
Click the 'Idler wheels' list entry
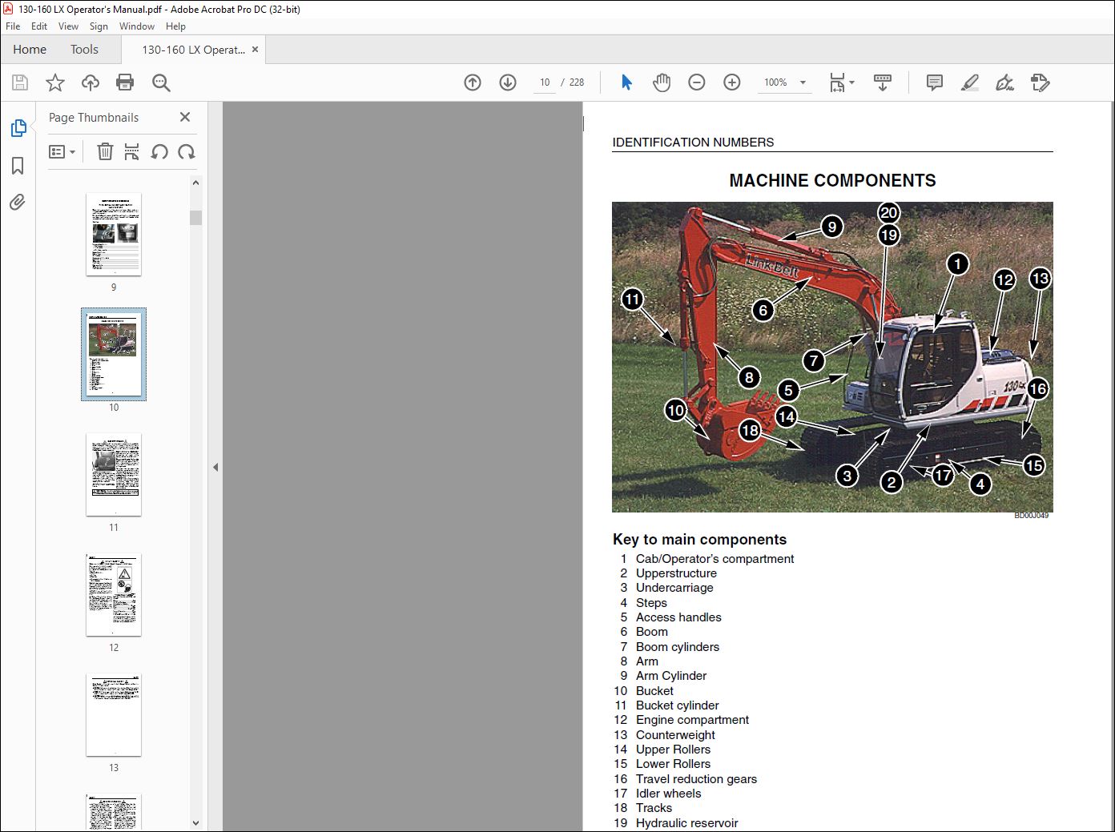pyautogui.click(x=668, y=794)
